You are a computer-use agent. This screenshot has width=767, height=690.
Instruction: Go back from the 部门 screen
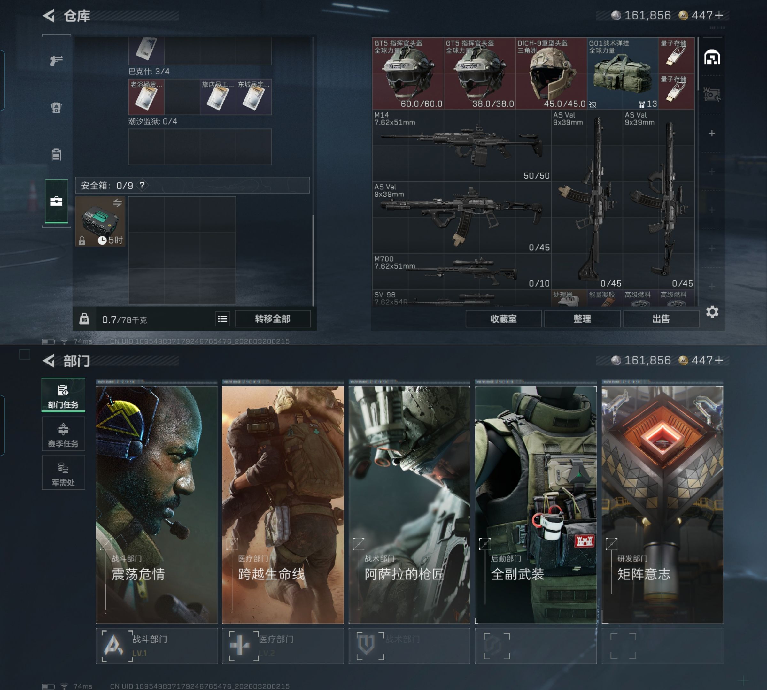tap(49, 361)
